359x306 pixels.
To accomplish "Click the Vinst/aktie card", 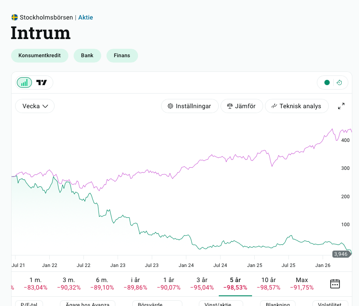I will coord(221,303).
